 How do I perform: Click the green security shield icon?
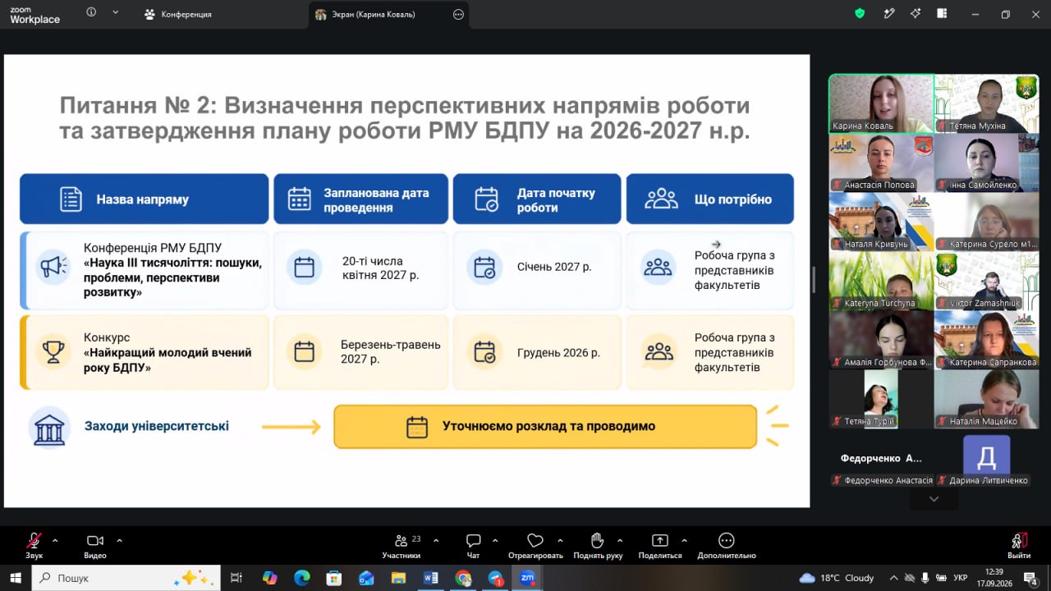click(x=860, y=13)
